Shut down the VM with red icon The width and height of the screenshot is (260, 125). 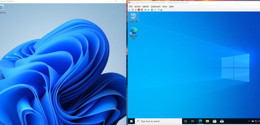tap(139, 10)
